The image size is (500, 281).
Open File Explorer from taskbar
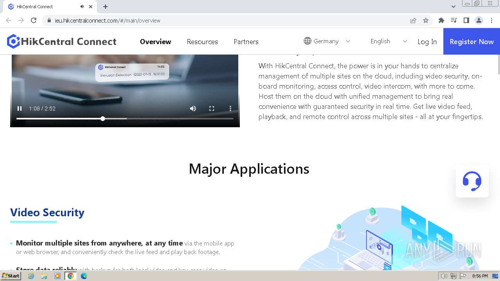[44, 276]
